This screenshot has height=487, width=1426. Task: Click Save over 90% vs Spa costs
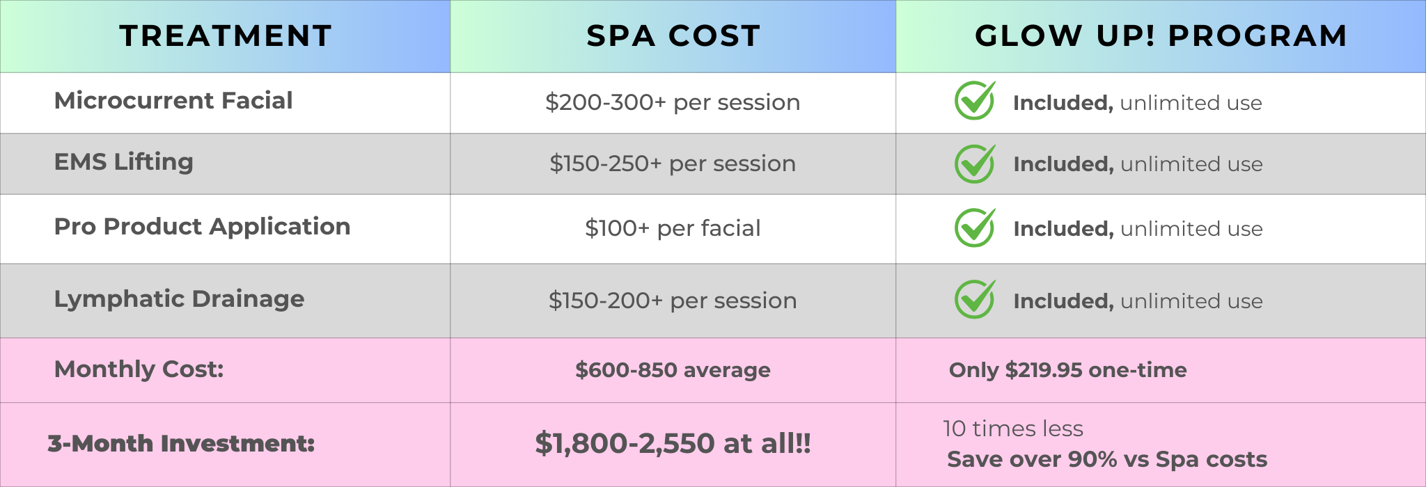coord(1107,460)
